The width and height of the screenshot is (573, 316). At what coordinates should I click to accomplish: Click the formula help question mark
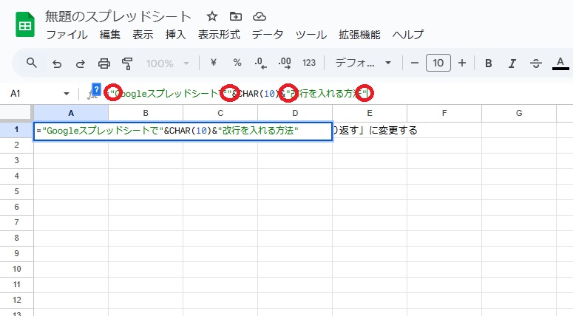pyautogui.click(x=96, y=89)
